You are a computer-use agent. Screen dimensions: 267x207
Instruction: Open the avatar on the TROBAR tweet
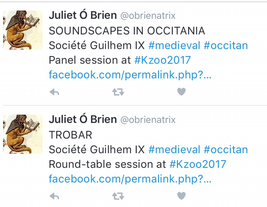[x=23, y=134]
